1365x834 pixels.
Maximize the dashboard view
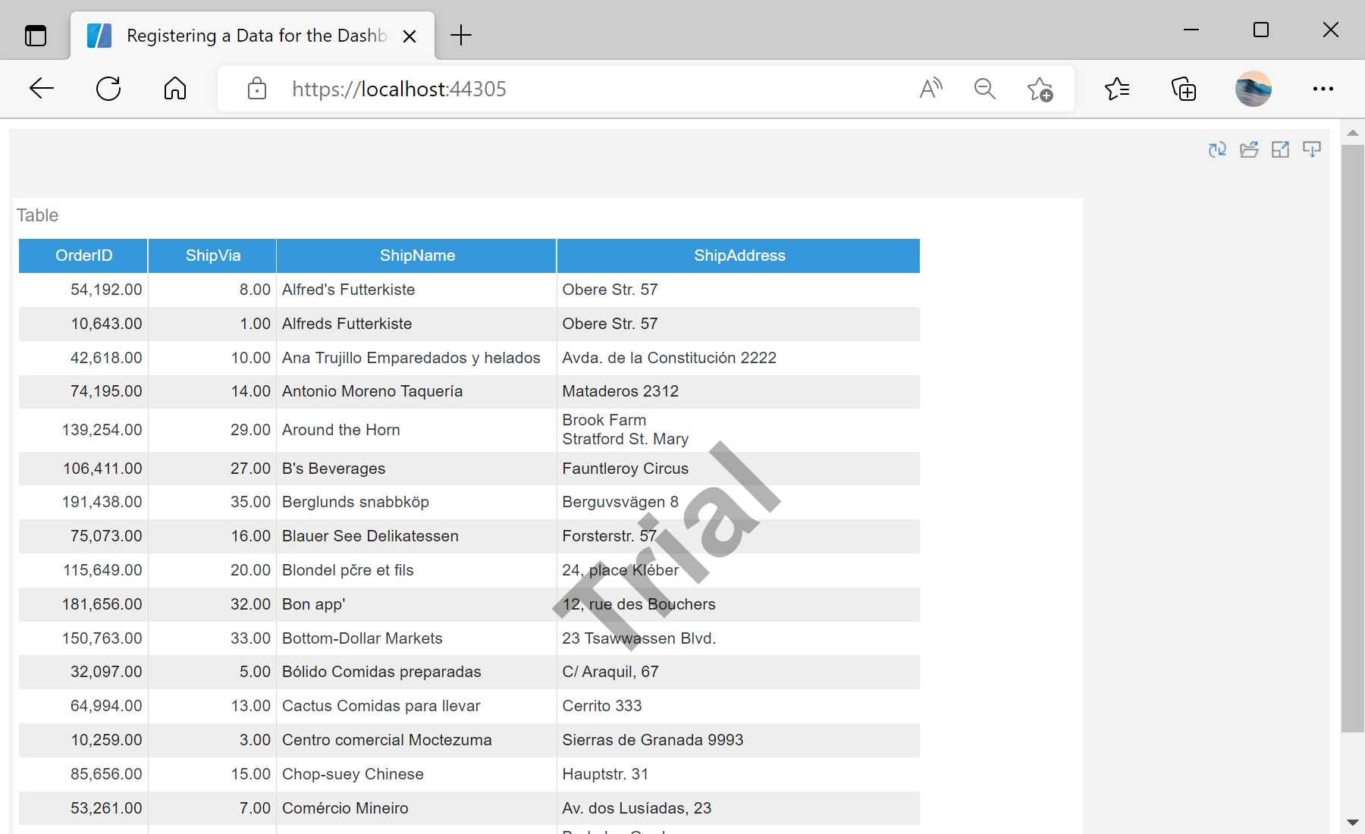click(x=1281, y=149)
